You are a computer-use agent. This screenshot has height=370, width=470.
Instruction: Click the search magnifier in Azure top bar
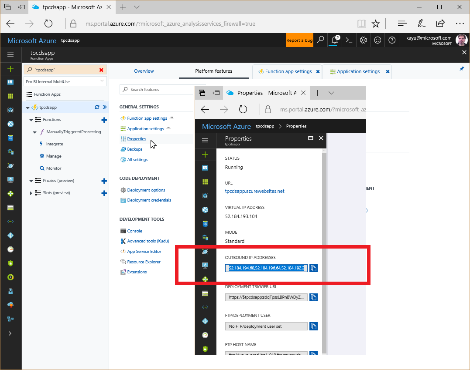(320, 40)
